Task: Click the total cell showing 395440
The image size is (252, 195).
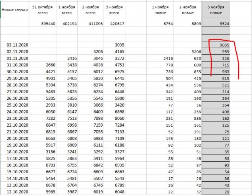Action: pyautogui.click(x=42, y=24)
